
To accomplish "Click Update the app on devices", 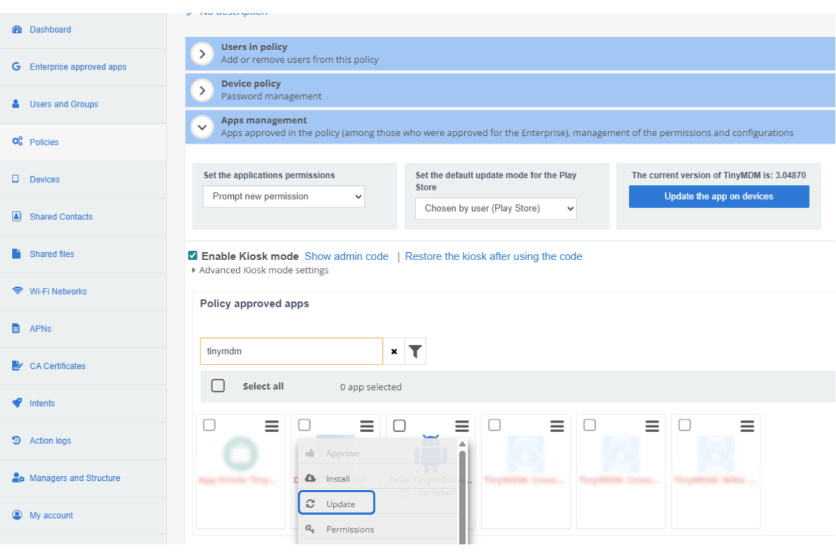I will pyautogui.click(x=719, y=196).
